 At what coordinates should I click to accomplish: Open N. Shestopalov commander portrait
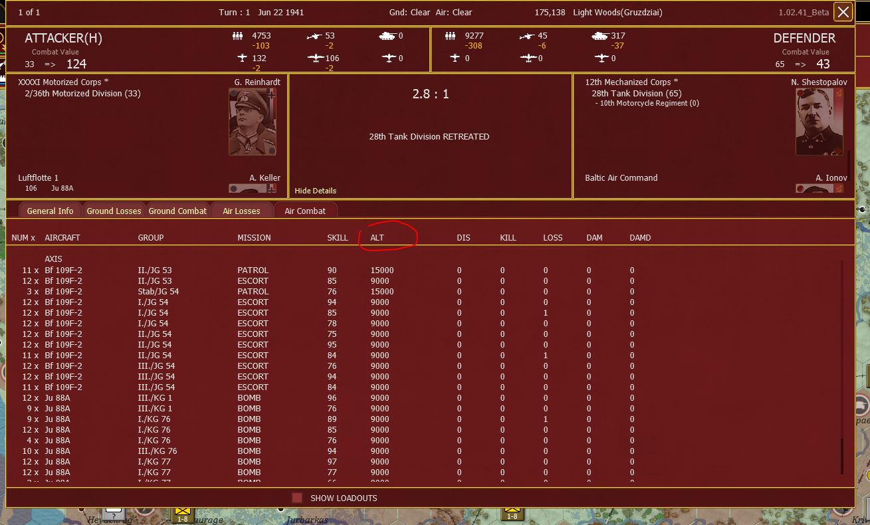coord(819,122)
